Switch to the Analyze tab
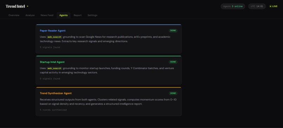 coord(30,15)
